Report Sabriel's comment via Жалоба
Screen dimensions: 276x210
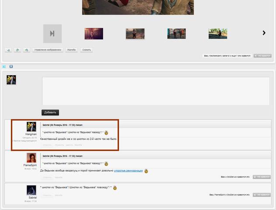(59, 196)
